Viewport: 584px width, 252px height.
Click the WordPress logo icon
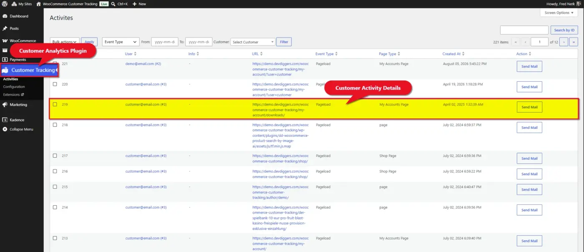pyautogui.click(x=5, y=4)
